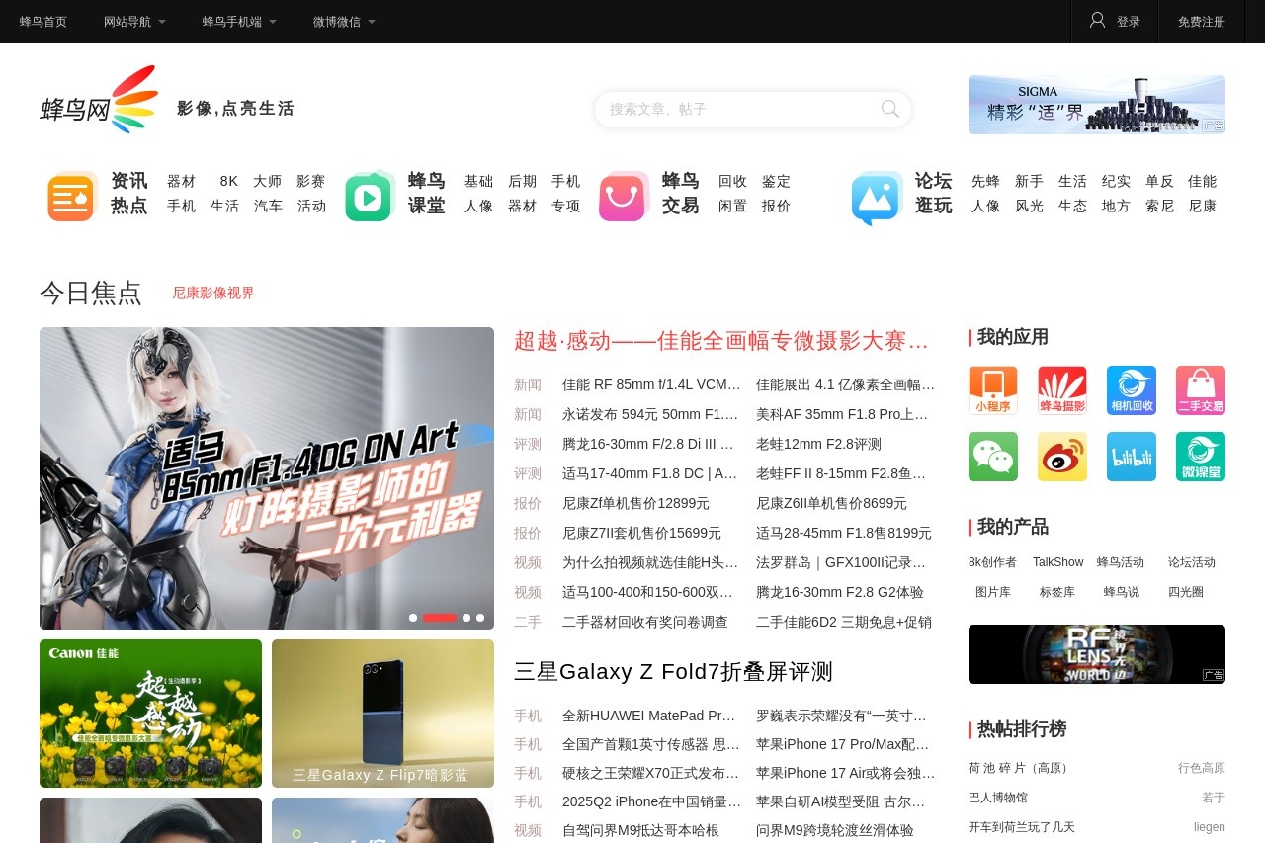Open 问界M9跨境轮渡丝滑体验 article
This screenshot has height=843, width=1265.
(835, 830)
